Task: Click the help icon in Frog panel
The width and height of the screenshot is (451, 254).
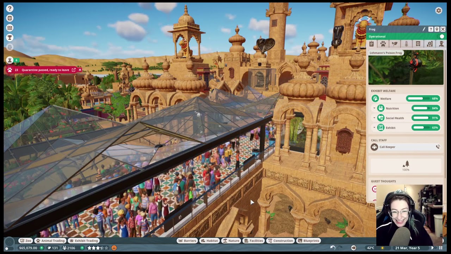Action: (431, 29)
